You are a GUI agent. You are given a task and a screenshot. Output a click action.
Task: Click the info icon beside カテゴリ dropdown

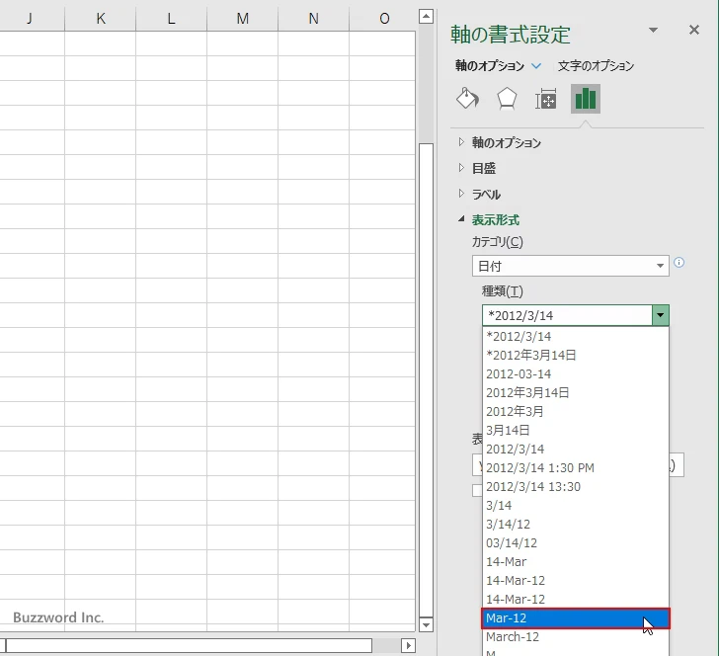tap(679, 263)
